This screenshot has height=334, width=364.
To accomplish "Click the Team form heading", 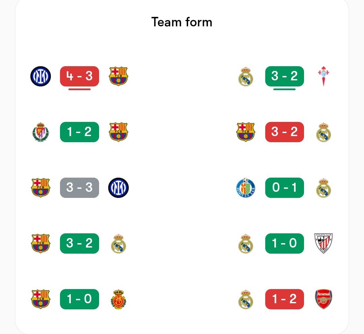I will point(182,22).
